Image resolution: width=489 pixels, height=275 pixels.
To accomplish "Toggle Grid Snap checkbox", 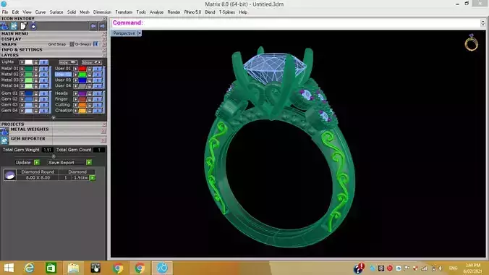I will click(72, 44).
